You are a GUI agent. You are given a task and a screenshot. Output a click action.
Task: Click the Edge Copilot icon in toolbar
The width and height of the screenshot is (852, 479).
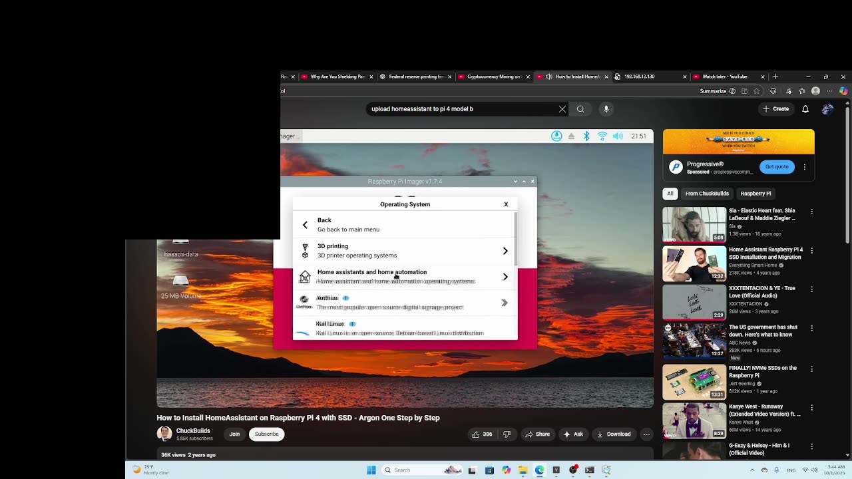843,90
